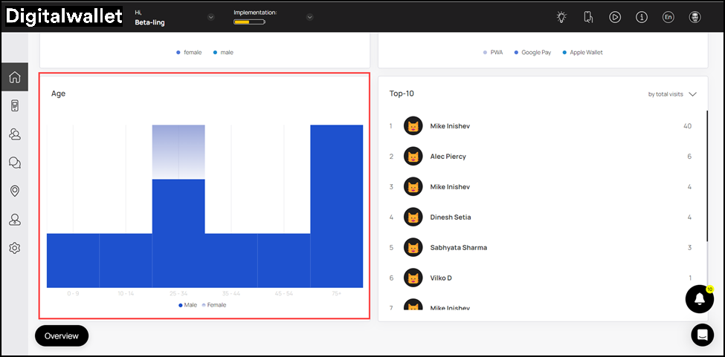Viewport: 725px width, 357px height.
Task: Expand the Implementation progress dropdown
Action: point(309,17)
